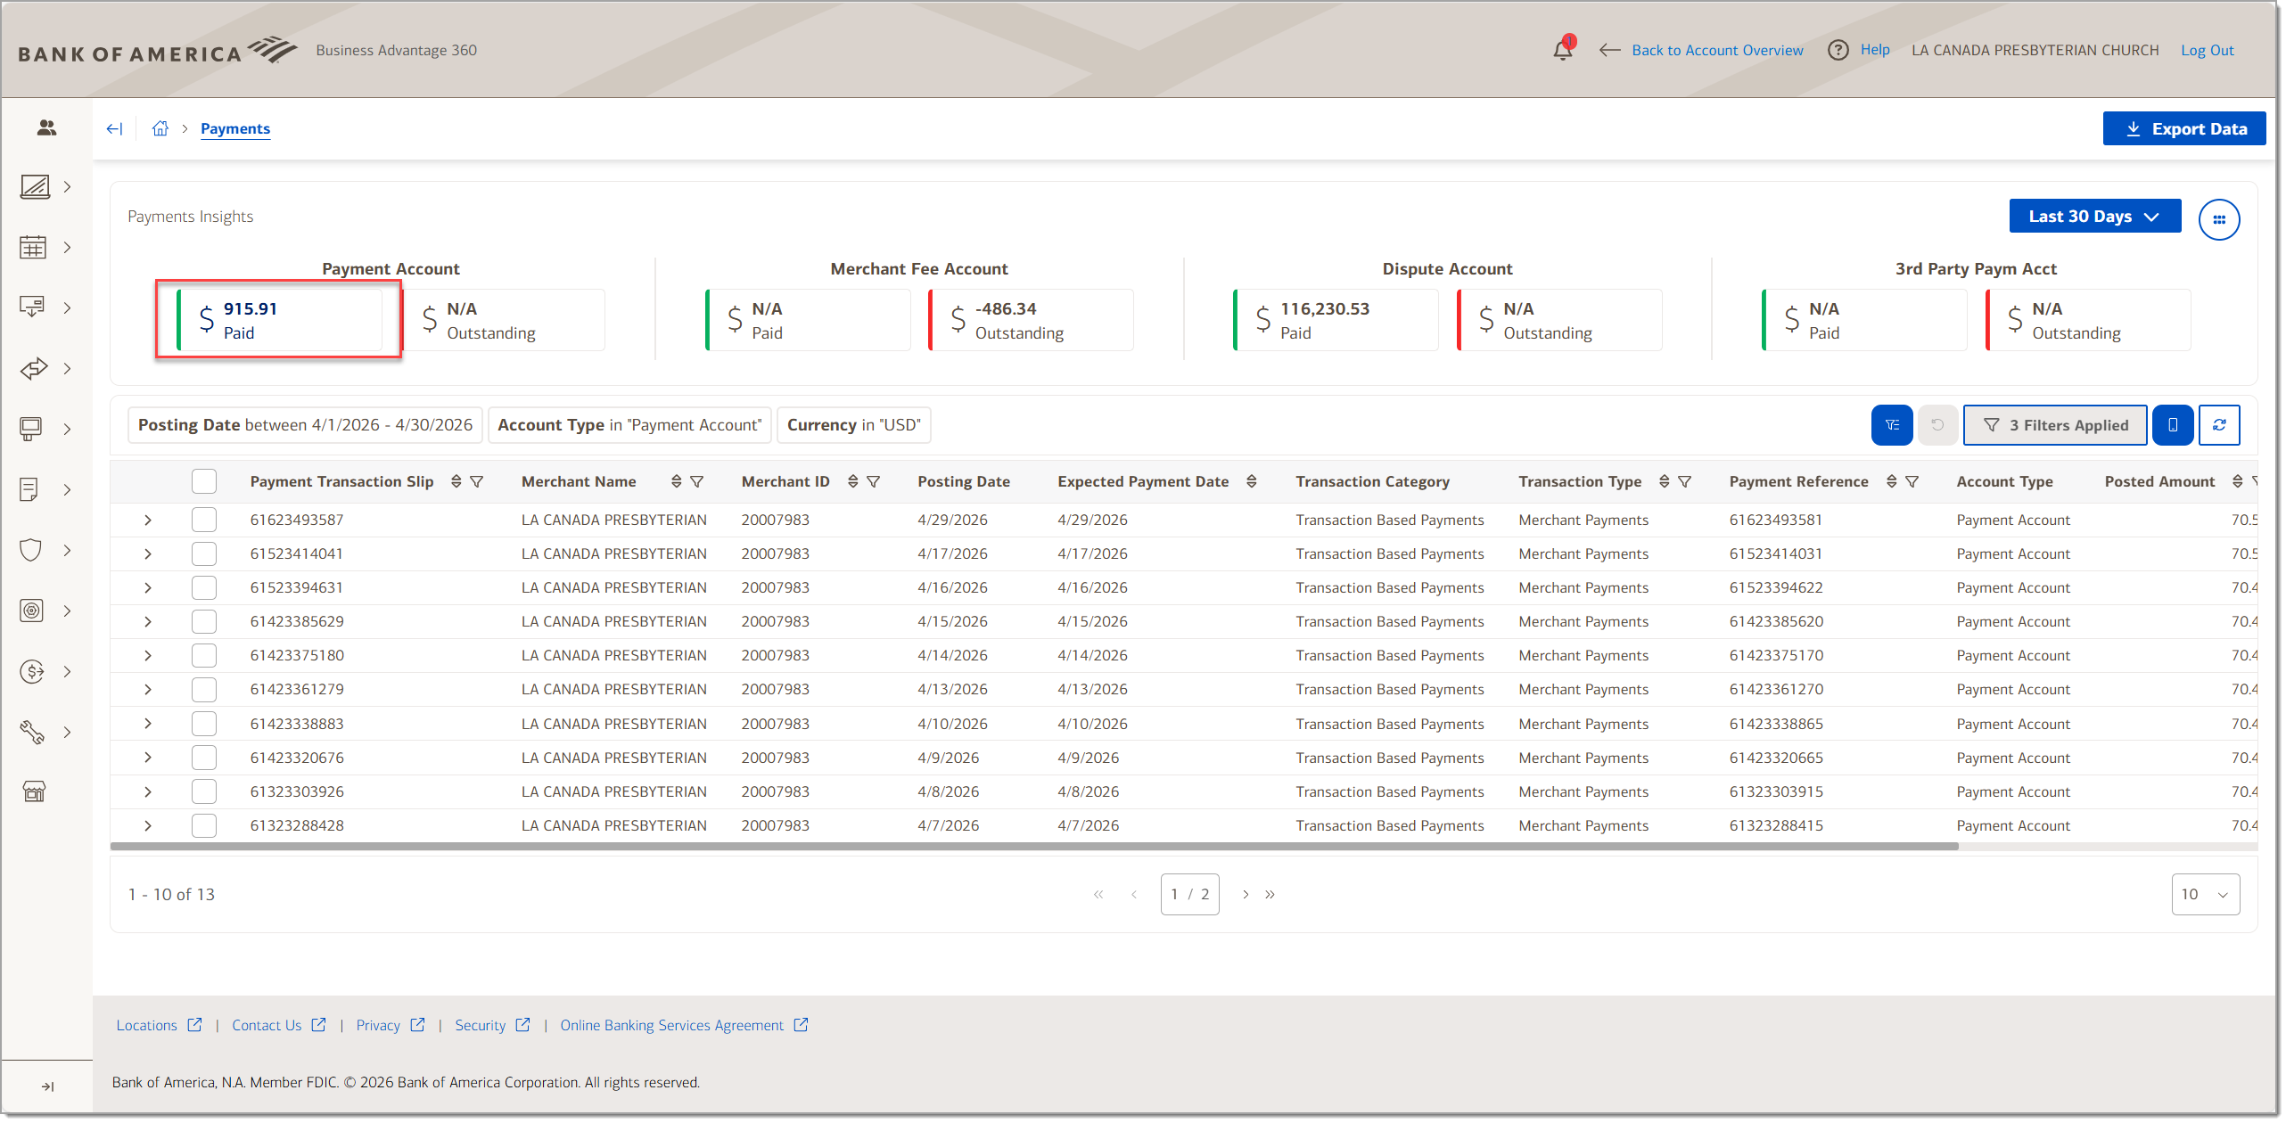Viewport: 2286px width, 1123px height.
Task: Open the document statement sidebar icon
Action: pos(29,489)
